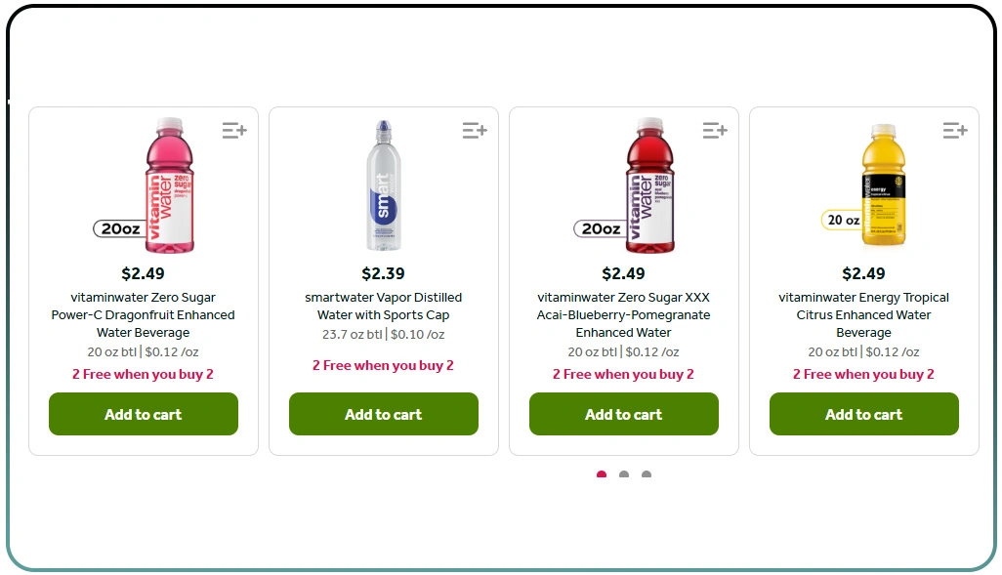Select the first carousel page dot
The width and height of the screenshot is (1002, 575).
pos(602,474)
